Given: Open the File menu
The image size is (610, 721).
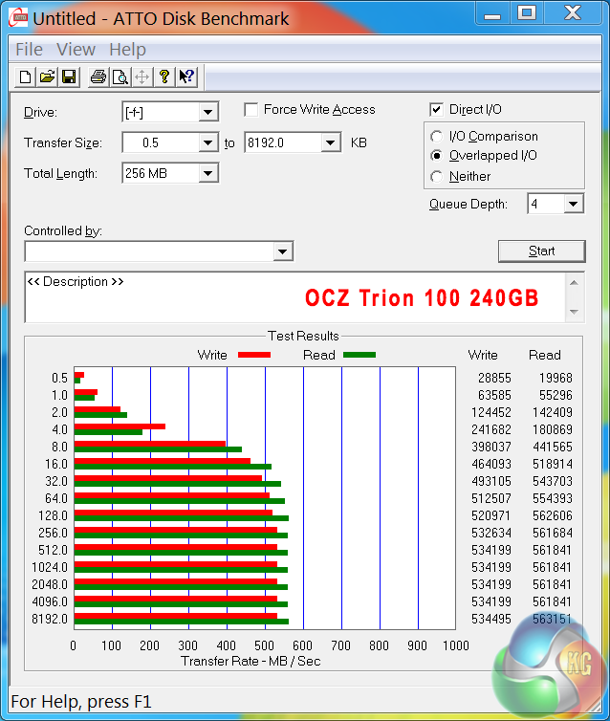Looking at the screenshot, I should point(29,49).
